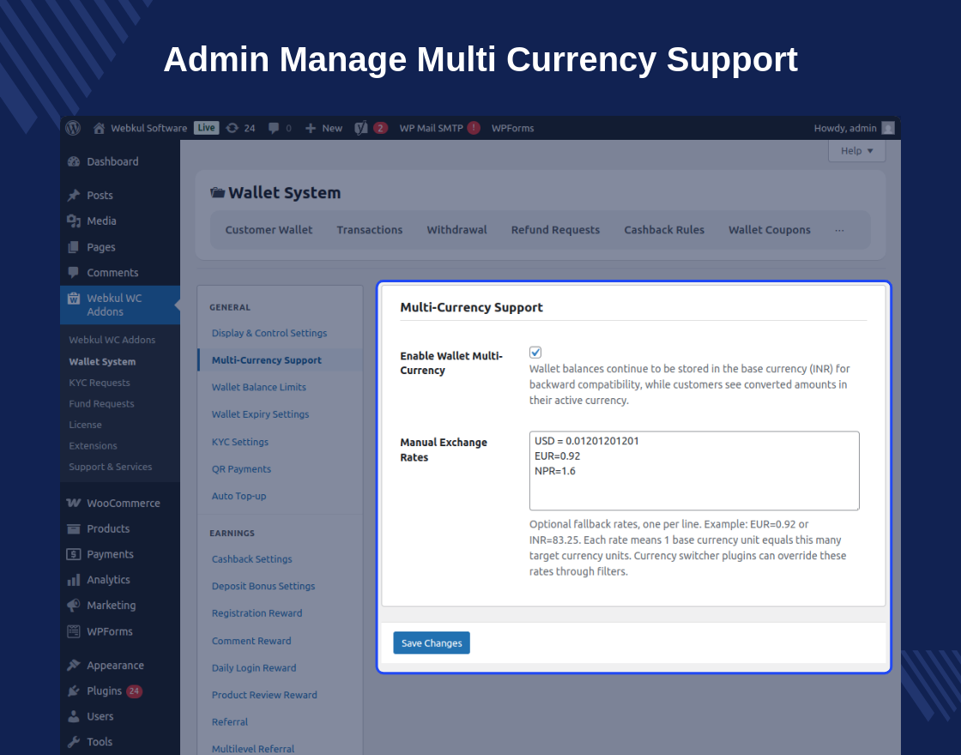Open License submenu item
This screenshot has width=961, height=755.
pyautogui.click(x=85, y=425)
